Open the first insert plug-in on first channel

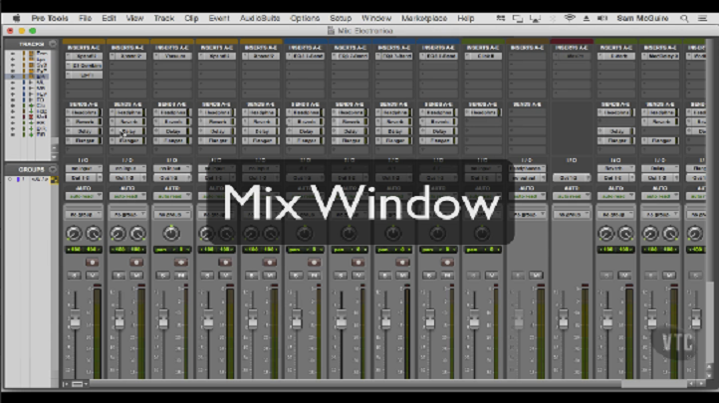[84, 56]
